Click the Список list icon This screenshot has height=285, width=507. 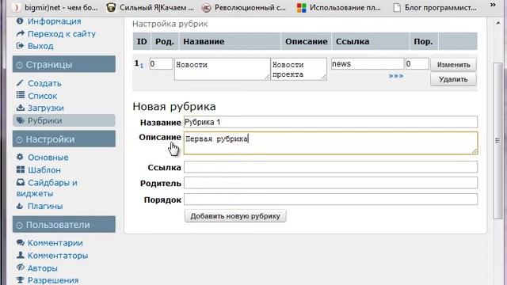click(x=21, y=95)
